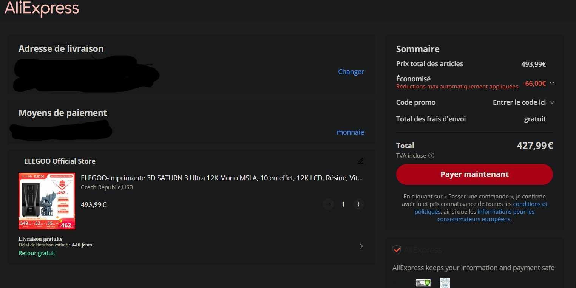Click Entrer le code ici field
The width and height of the screenshot is (576, 288).
(x=519, y=102)
